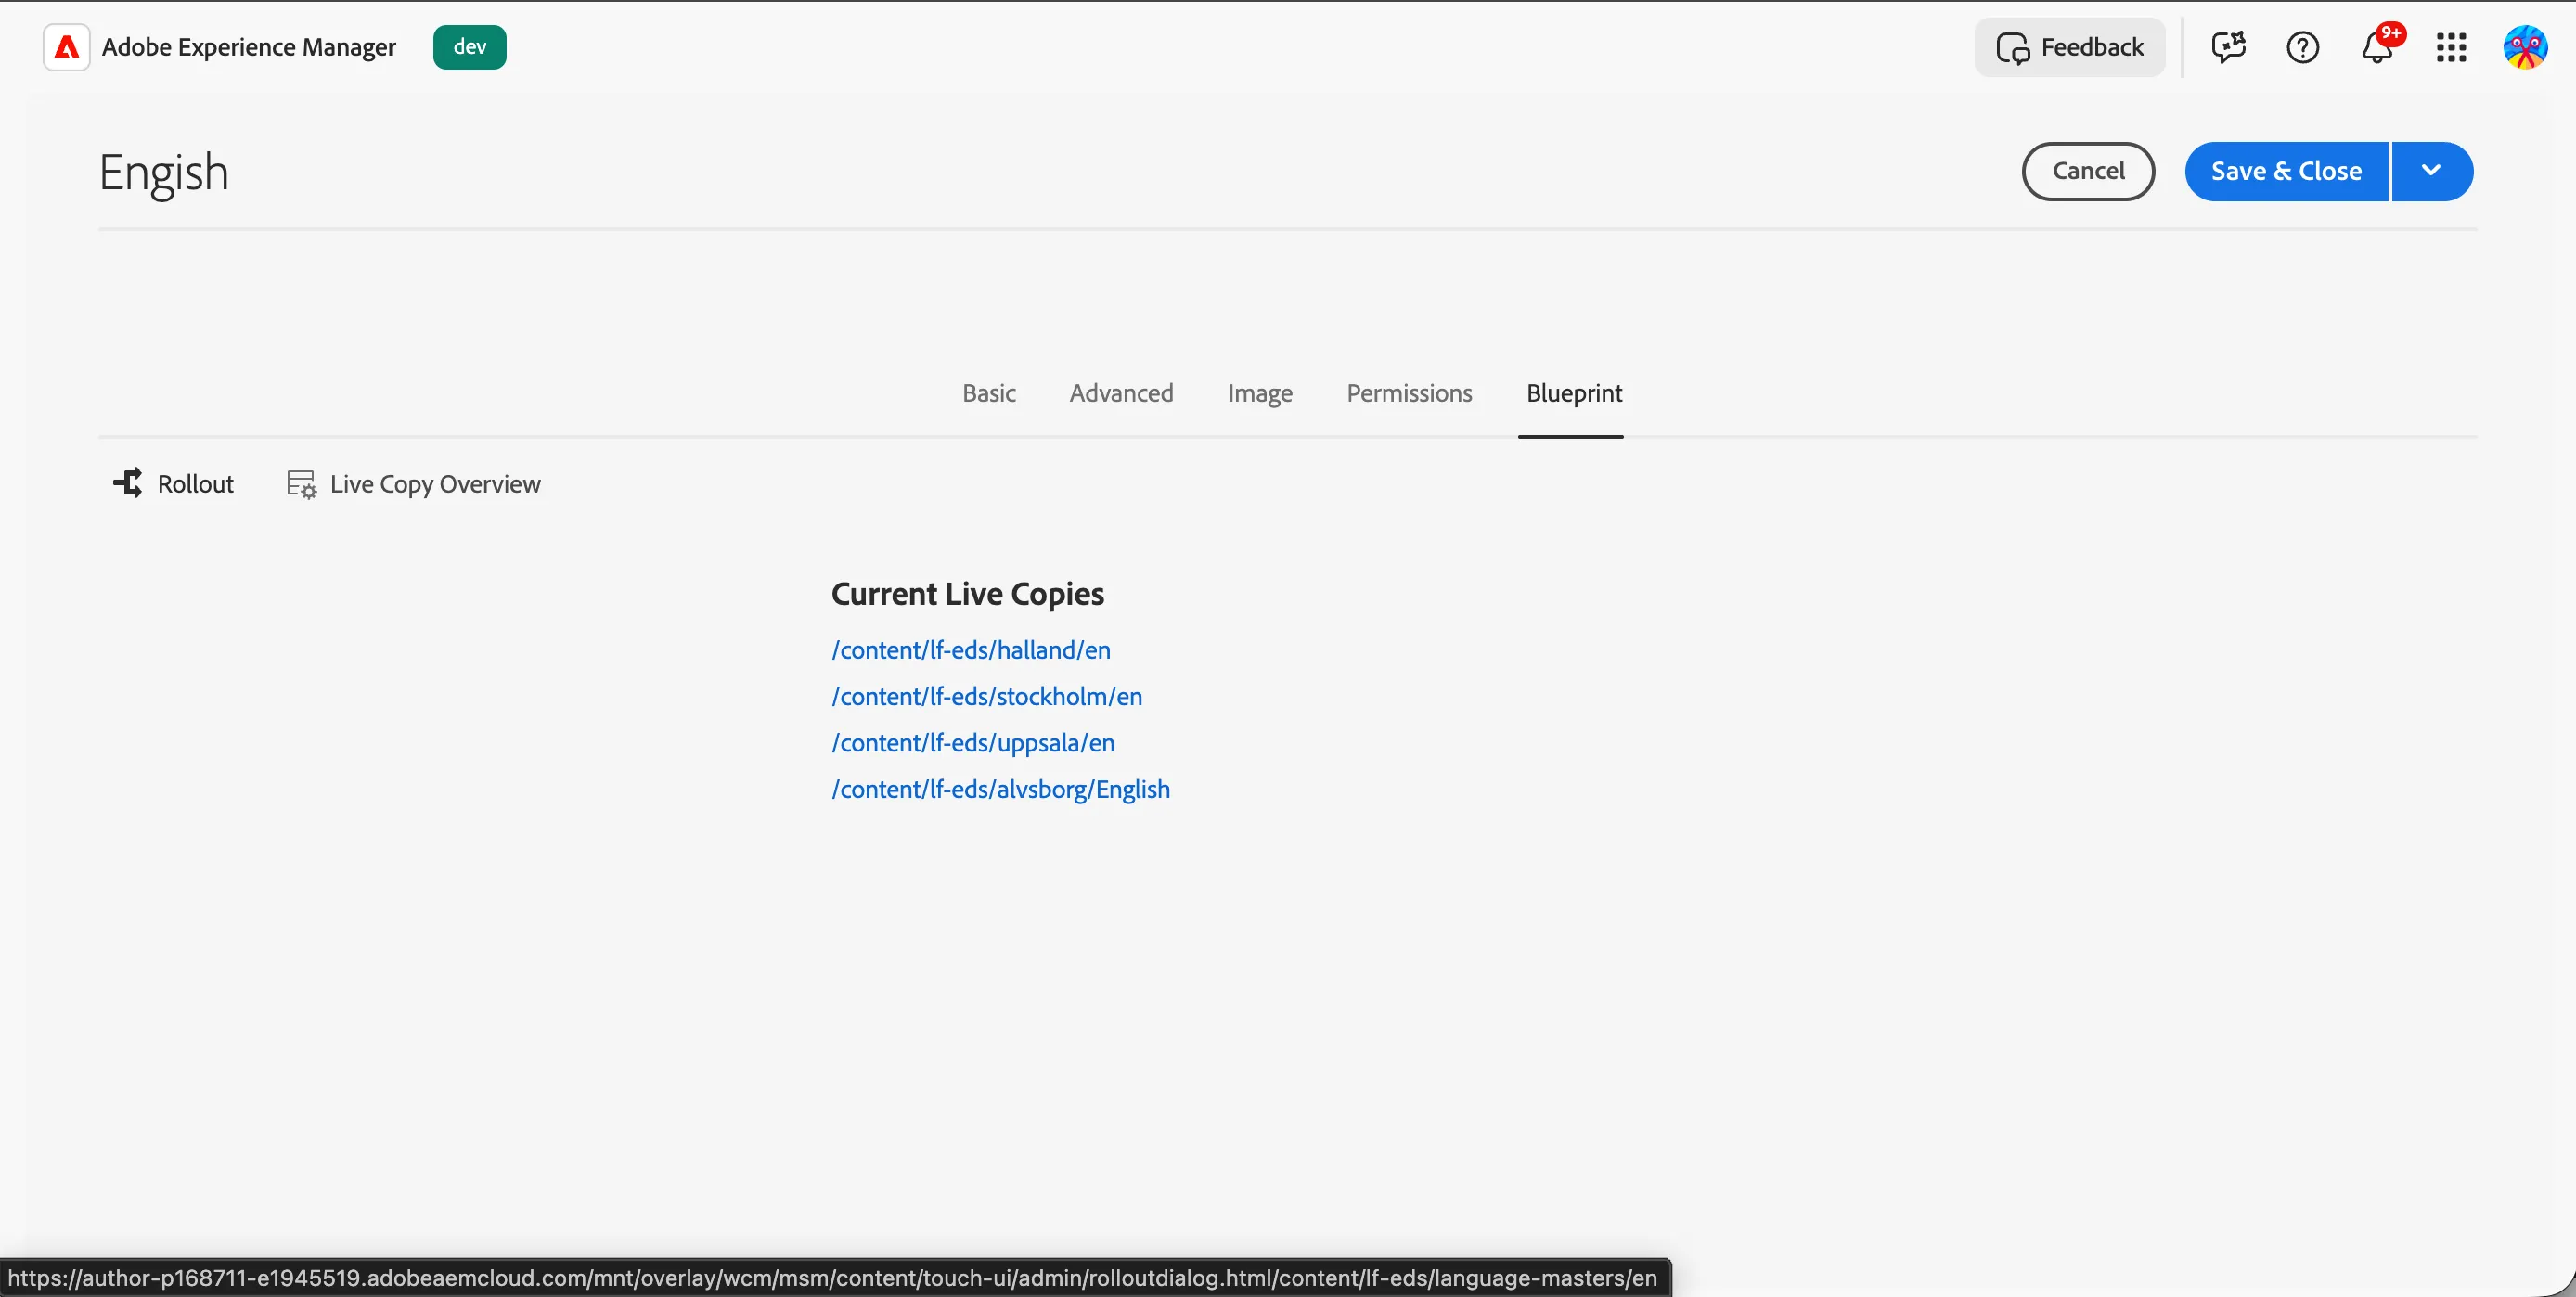Open the /content/lf-eds/alvsborg/English live copy link
The height and width of the screenshot is (1297, 2576).
point(1001,789)
